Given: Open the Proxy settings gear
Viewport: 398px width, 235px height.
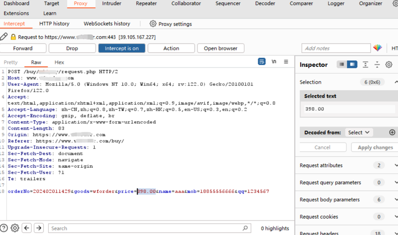Looking at the screenshot, I should (153, 23).
